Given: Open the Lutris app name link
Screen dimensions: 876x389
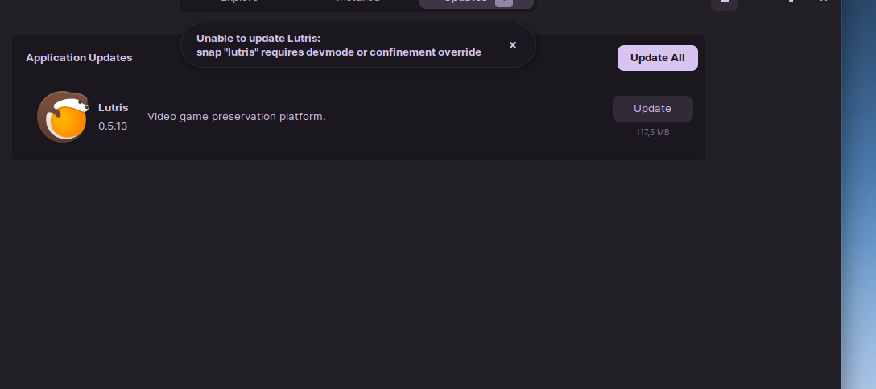Looking at the screenshot, I should pos(114,107).
